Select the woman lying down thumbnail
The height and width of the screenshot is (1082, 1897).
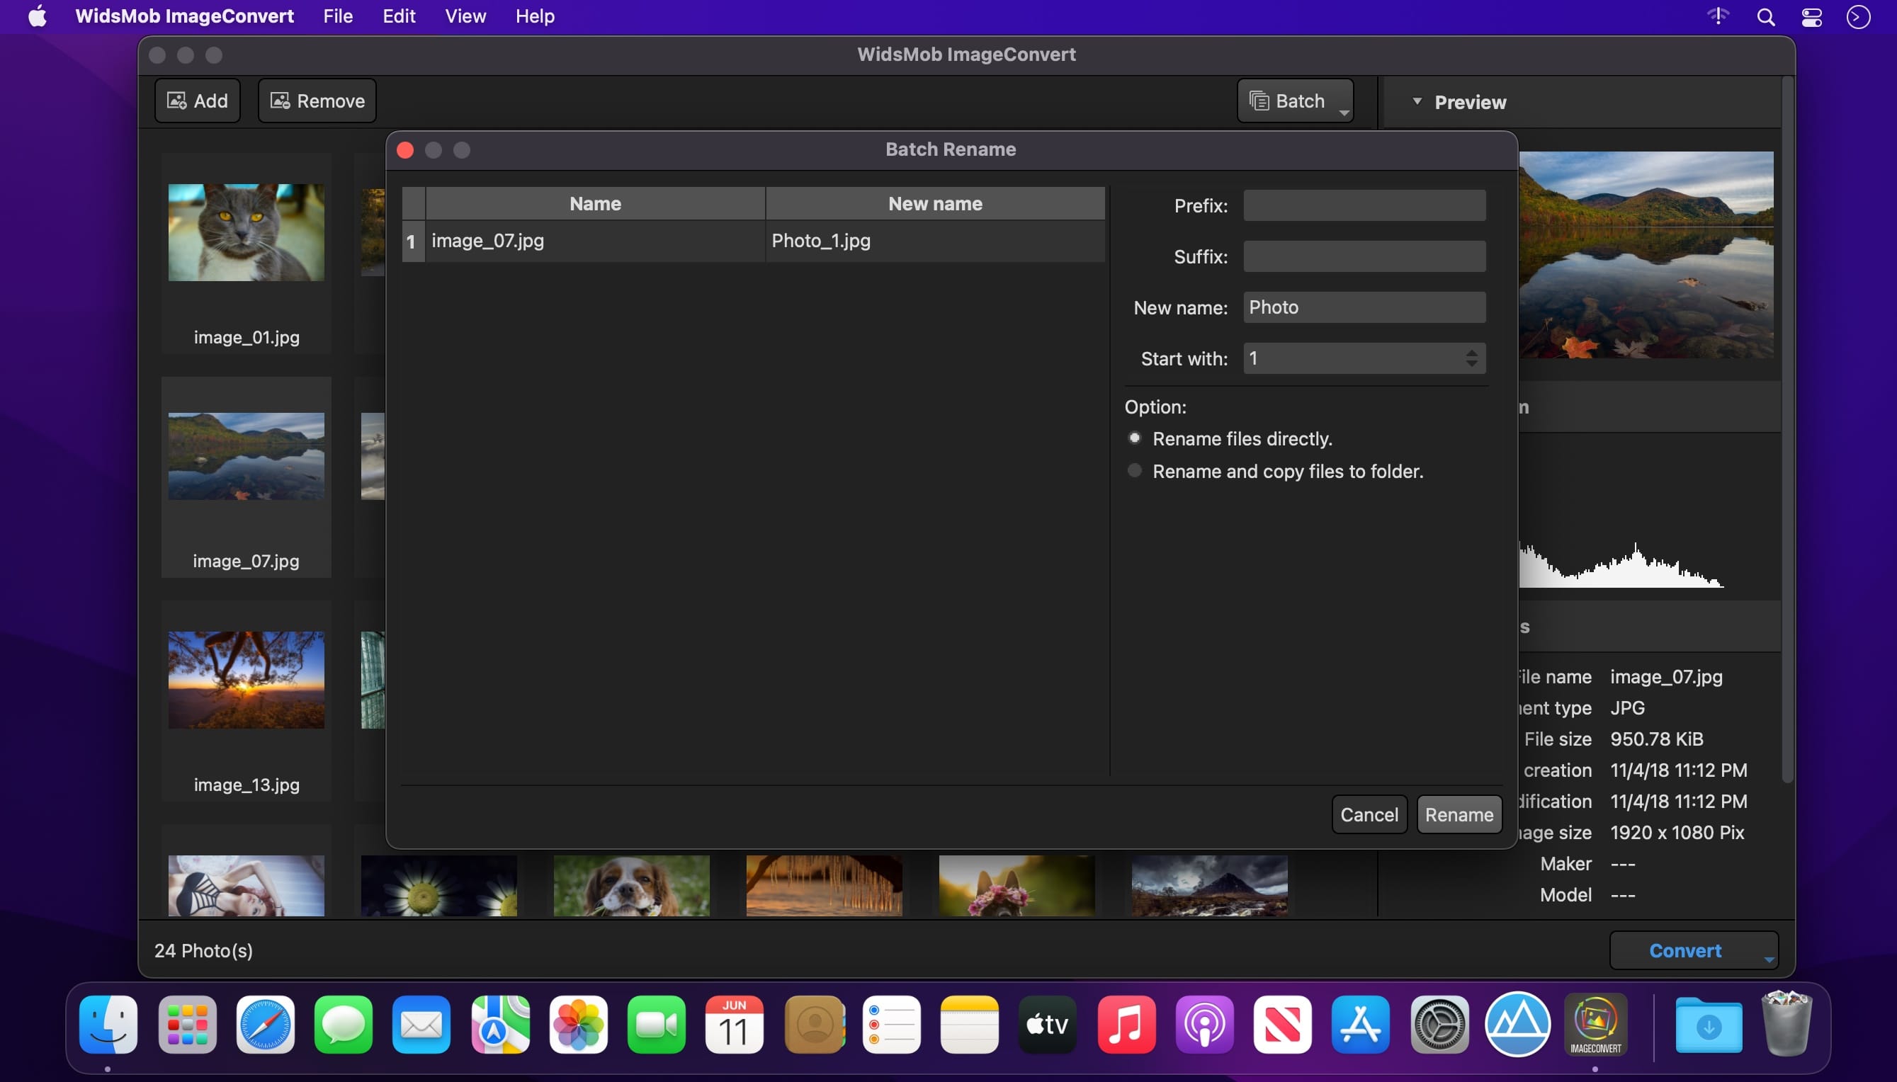(246, 885)
